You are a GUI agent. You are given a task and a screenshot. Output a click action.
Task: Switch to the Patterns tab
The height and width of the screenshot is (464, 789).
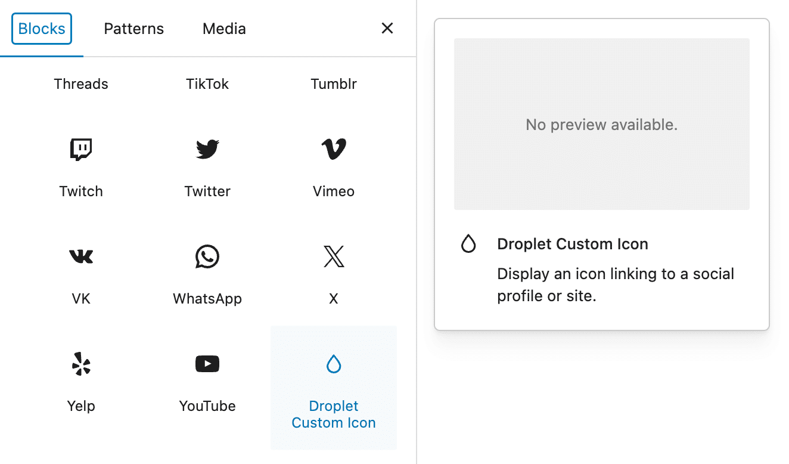(x=133, y=28)
